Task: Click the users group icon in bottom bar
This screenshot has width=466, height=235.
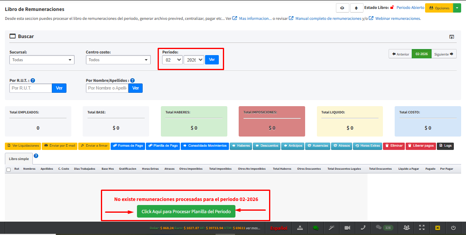Action: pos(406,228)
